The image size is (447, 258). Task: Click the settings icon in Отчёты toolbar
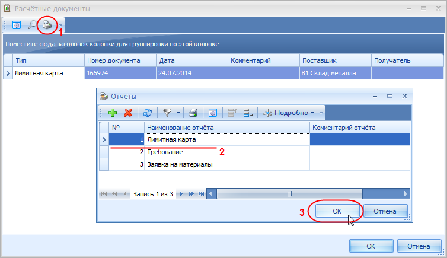(213, 113)
